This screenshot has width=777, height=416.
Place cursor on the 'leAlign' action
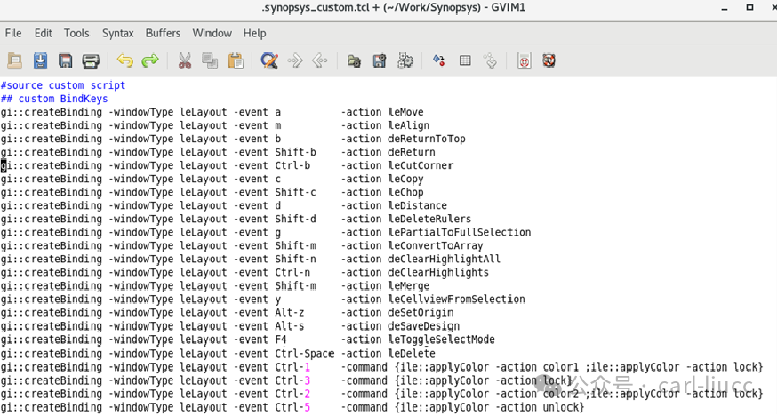[x=408, y=125]
